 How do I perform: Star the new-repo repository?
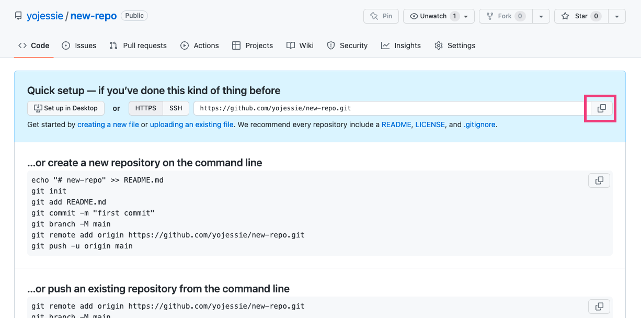point(581,16)
